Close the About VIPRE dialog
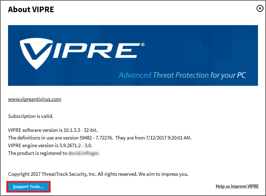 coord(260,8)
